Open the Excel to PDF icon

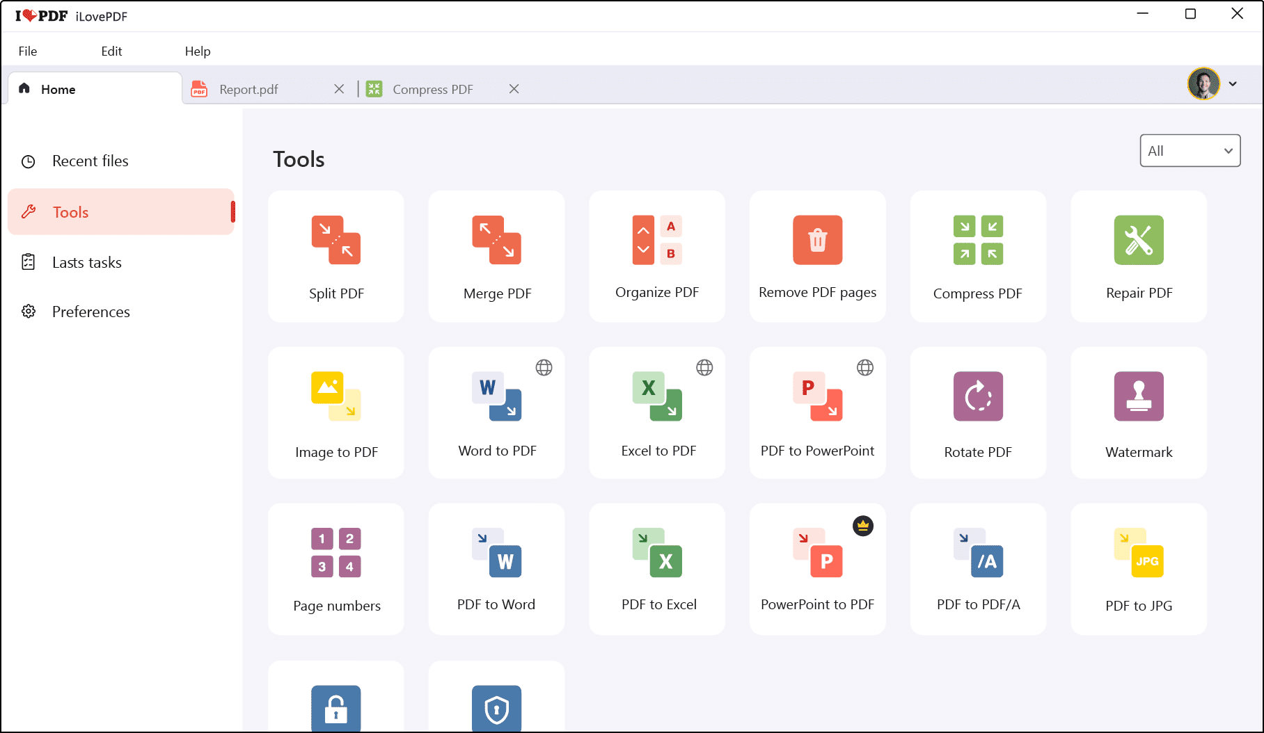(657, 396)
